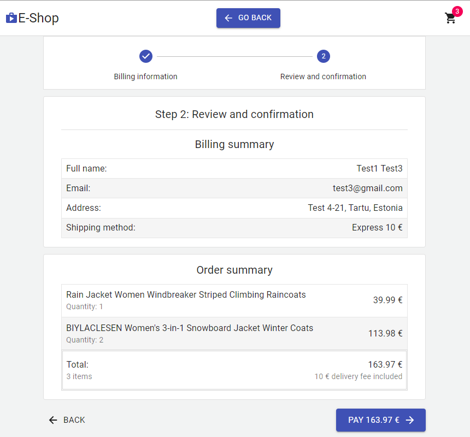Select step 2 circle in the stepper

click(x=324, y=56)
